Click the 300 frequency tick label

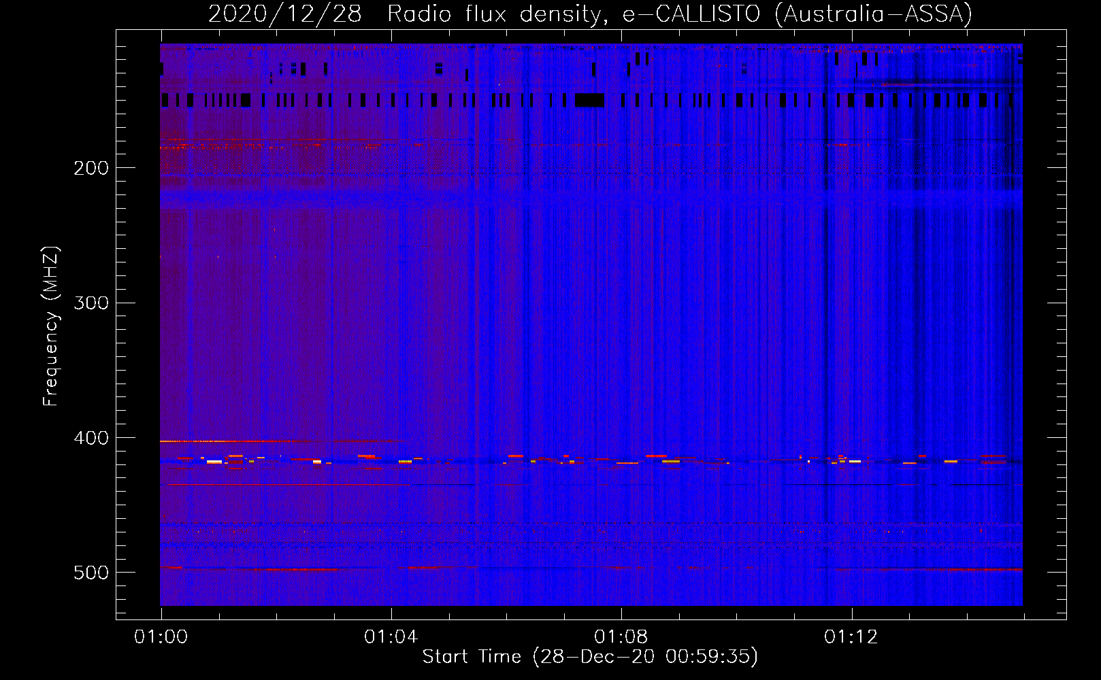click(x=91, y=303)
